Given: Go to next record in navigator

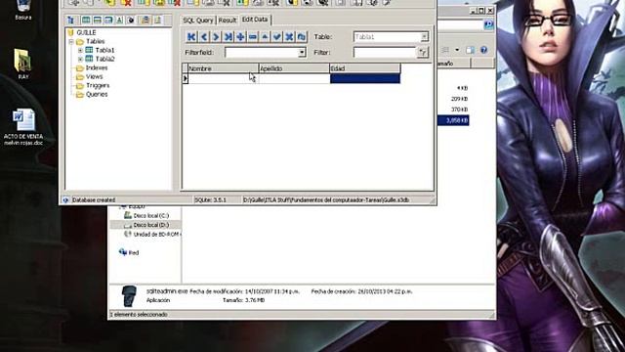Looking at the screenshot, I should pyautogui.click(x=216, y=37).
